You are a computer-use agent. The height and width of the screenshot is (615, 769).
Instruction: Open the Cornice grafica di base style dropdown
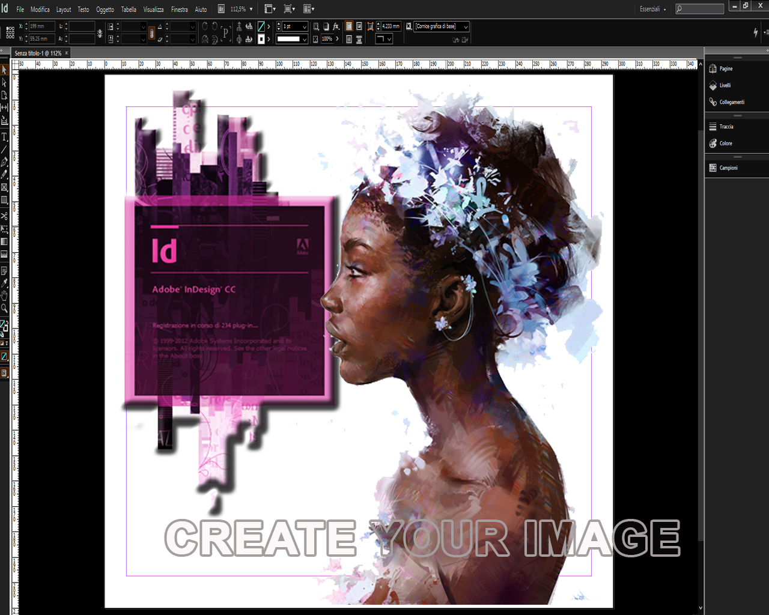[x=466, y=27]
